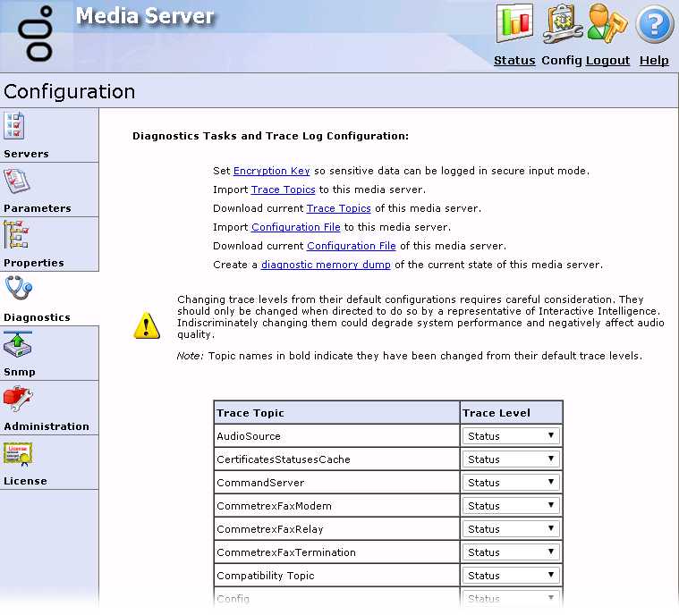The image size is (679, 615).
Task: Open the diagnostic memory dump link
Action: click(326, 265)
